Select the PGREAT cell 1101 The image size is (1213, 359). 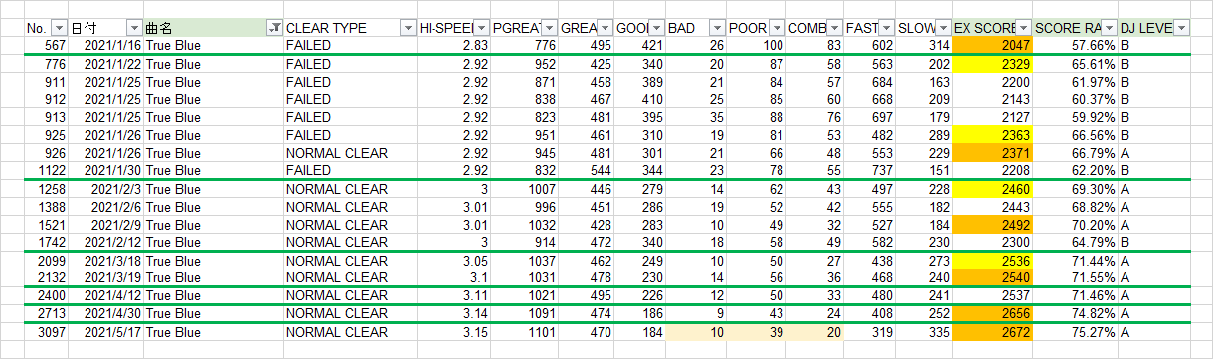(x=524, y=332)
